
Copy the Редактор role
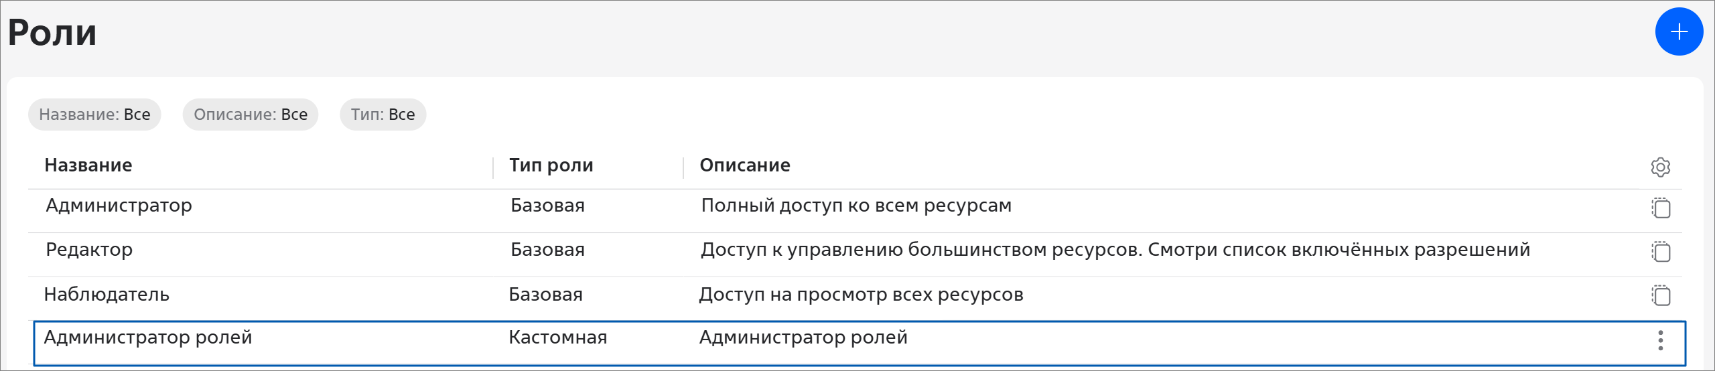click(1661, 252)
